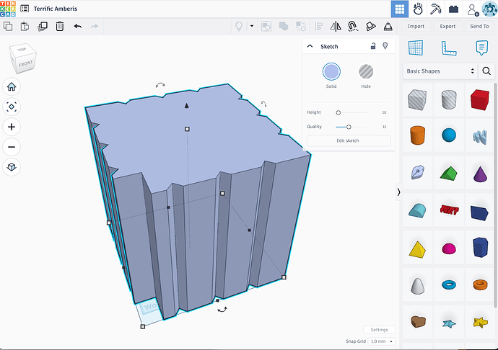The width and height of the screenshot is (498, 350).
Task: Click the Edit sketch button
Action: (348, 140)
